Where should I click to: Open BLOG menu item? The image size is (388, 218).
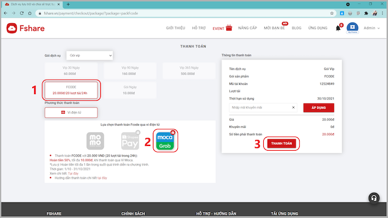click(297, 28)
